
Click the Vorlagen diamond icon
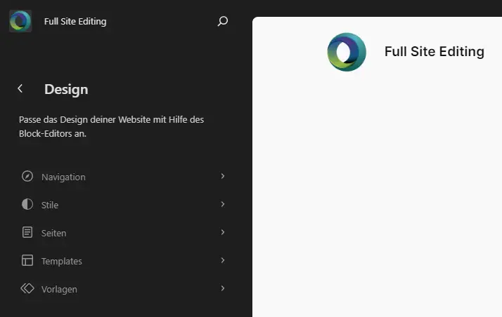pyautogui.click(x=27, y=288)
